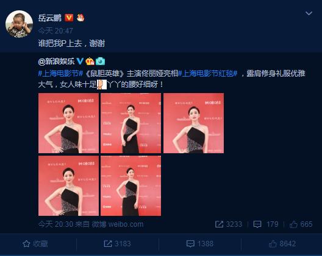Open the #上海电影节# hashtag topic
The width and height of the screenshot is (322, 256).
tap(60, 74)
